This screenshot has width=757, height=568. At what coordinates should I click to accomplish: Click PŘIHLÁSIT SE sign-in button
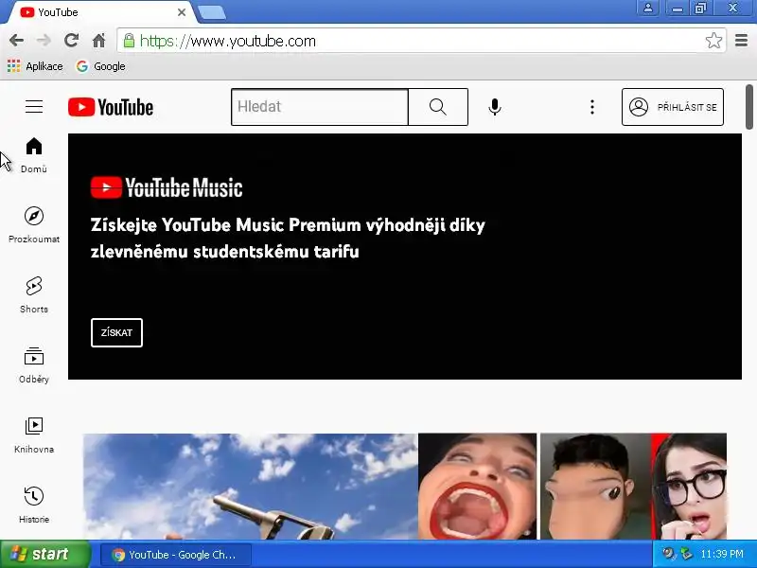673,107
